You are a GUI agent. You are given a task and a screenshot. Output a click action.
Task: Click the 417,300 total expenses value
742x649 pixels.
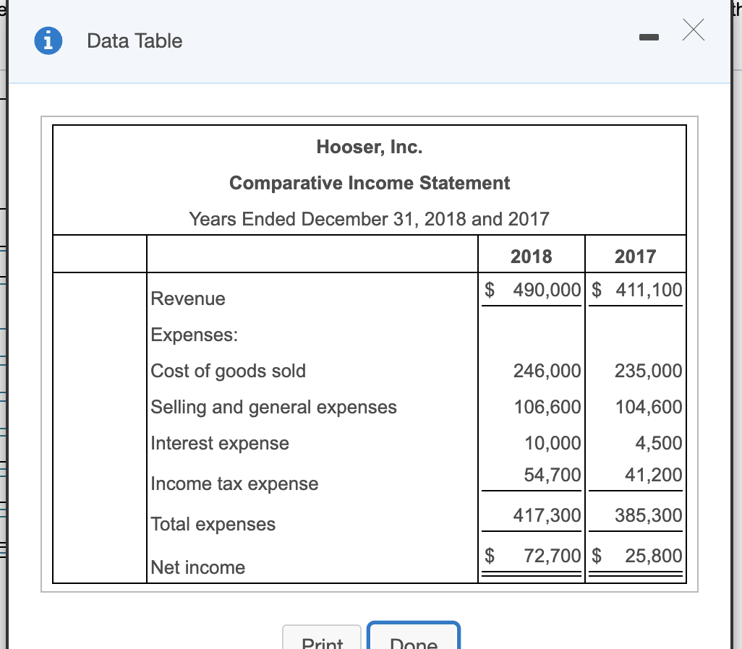547,515
